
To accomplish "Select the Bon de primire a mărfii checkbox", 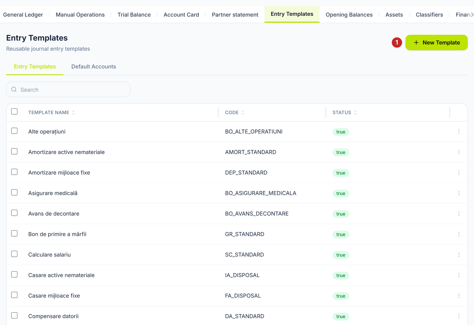I will click(14, 233).
